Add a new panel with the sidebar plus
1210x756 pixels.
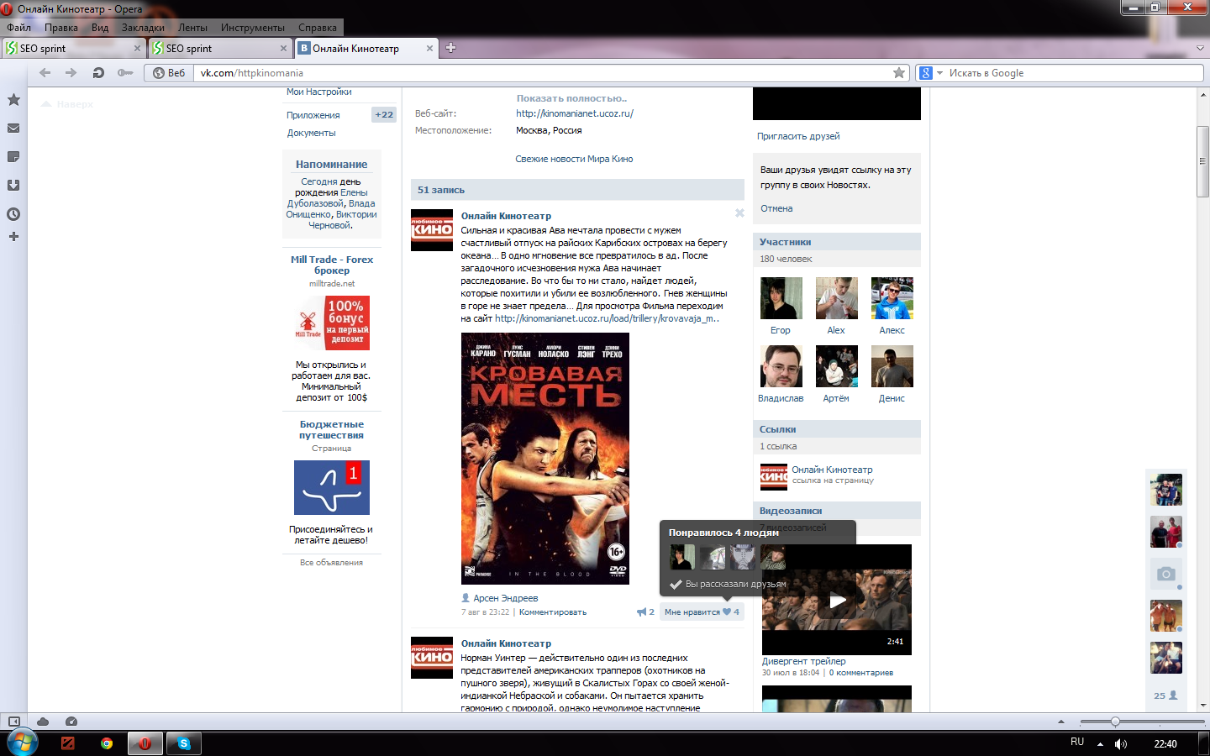tap(13, 237)
